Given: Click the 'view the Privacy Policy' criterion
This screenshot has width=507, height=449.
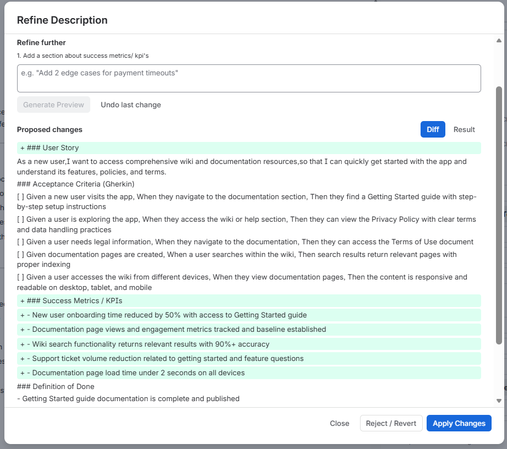Looking at the screenshot, I should tap(247, 225).
